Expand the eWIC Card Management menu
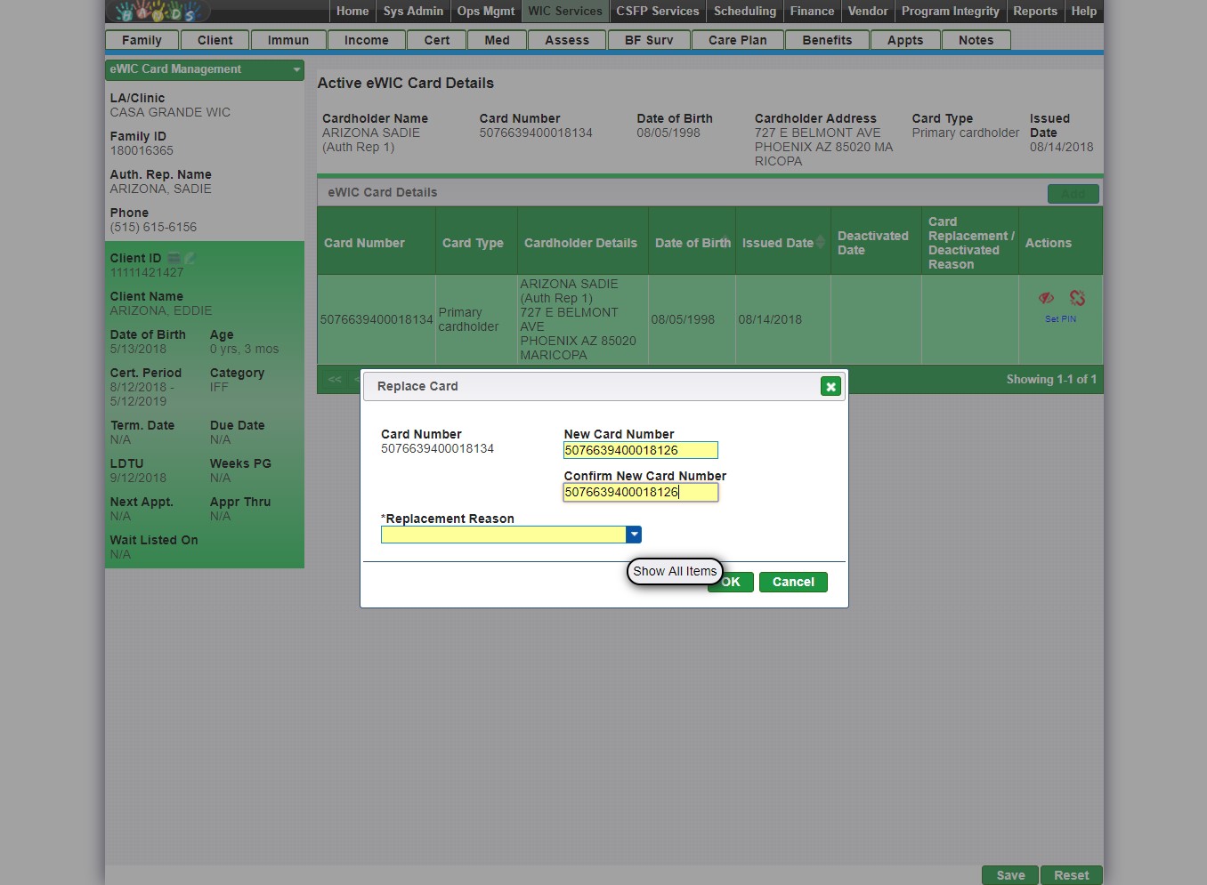This screenshot has width=1207, height=885. pos(296,69)
